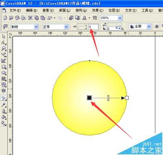Select the Interactive Transparency tool
163x155 pixels.
coord(4,98)
